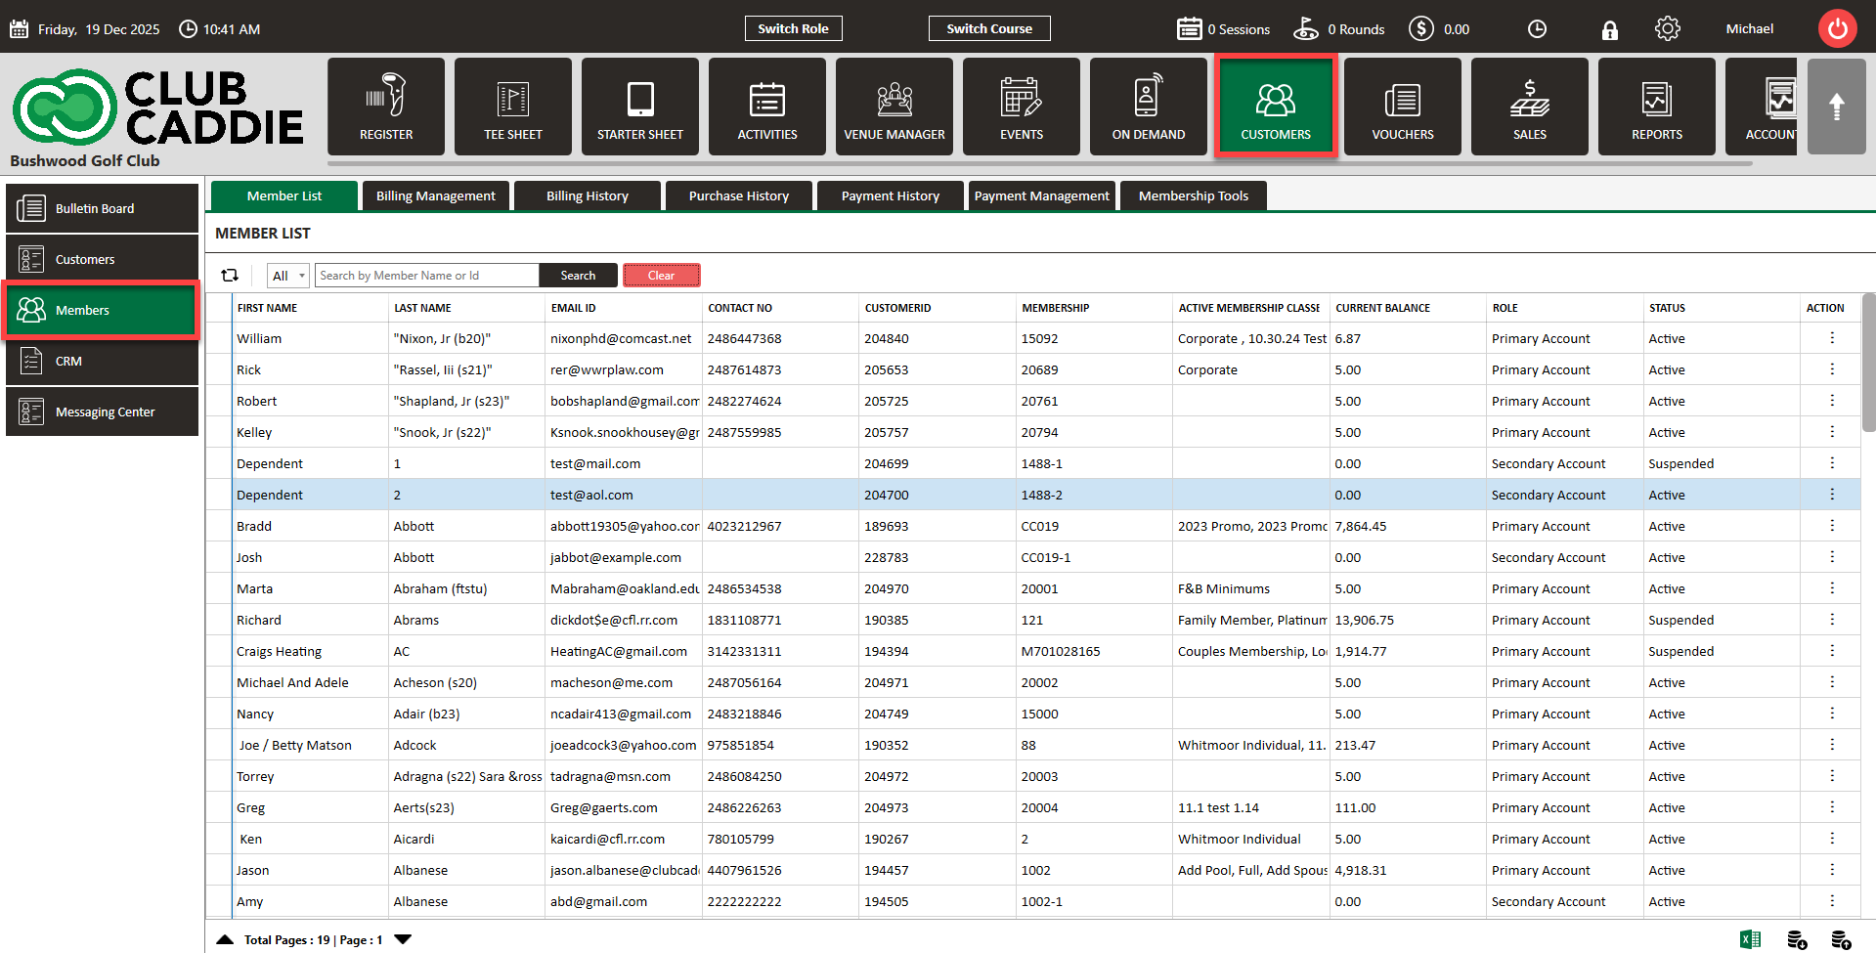Click the red power logout button
Screen dimensions: 1876x953
pyautogui.click(x=1837, y=28)
